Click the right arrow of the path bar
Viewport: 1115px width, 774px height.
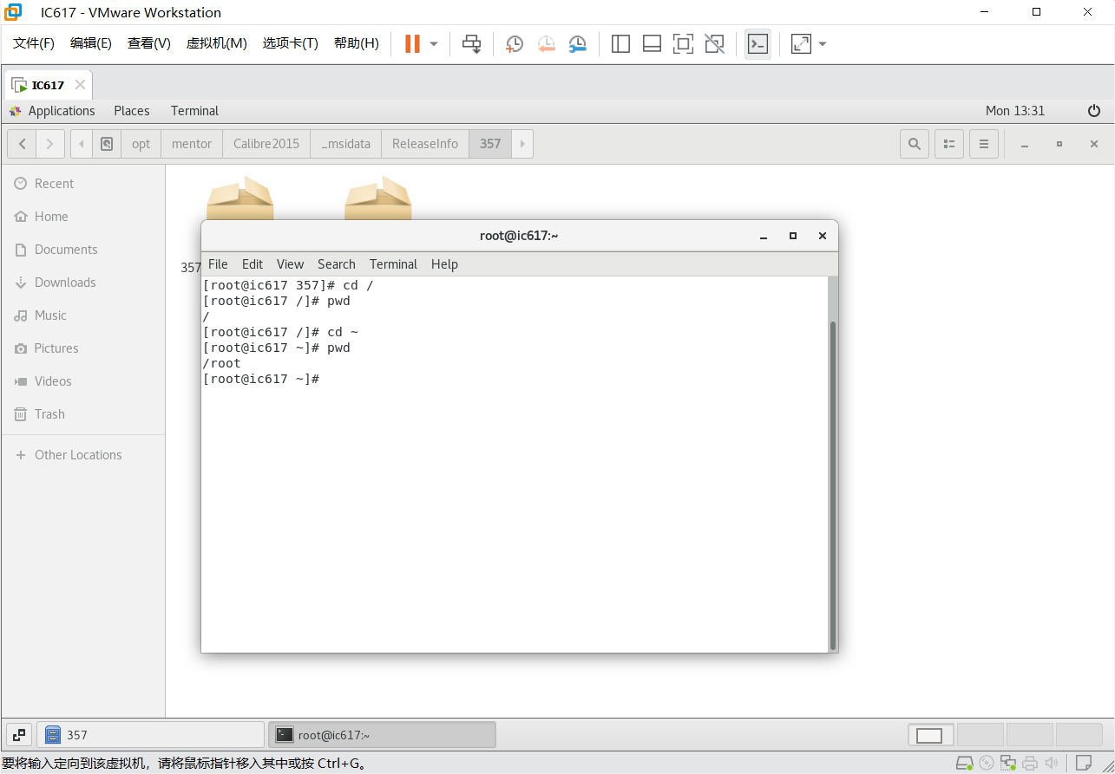click(522, 144)
